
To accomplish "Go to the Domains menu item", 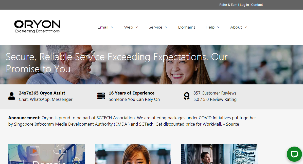I will (187, 27).
